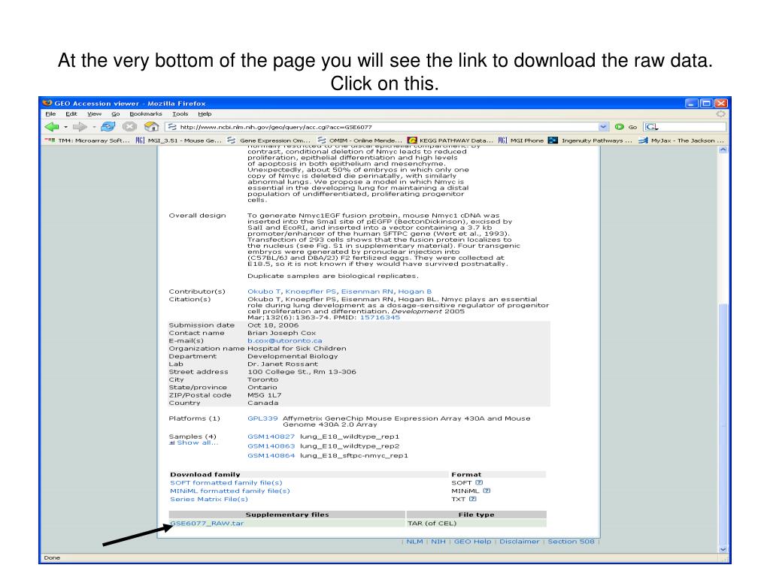Open sample GSM140864 link
Screen dimensions: 770x577
(271, 456)
